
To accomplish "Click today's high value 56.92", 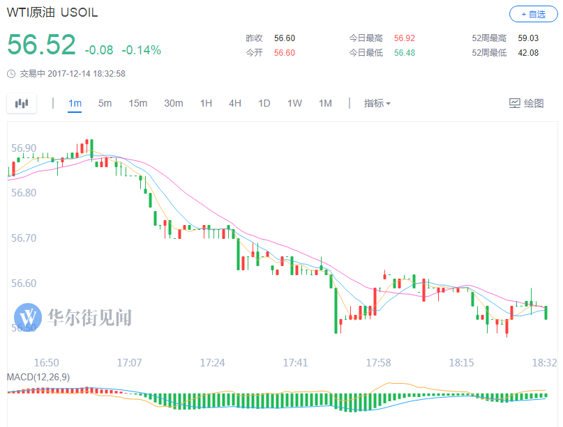I will pos(405,38).
